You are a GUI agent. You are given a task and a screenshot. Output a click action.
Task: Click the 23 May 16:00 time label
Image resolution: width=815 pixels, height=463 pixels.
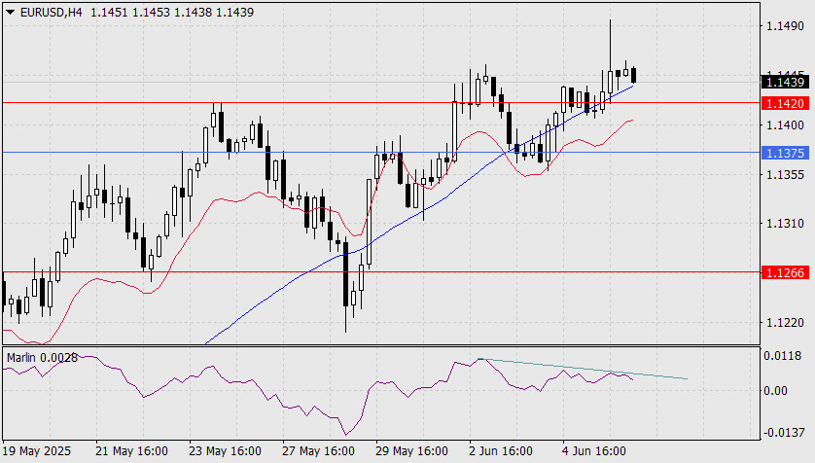225,450
